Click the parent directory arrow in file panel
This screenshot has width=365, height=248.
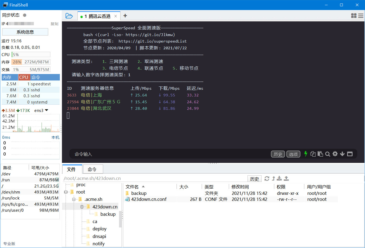273,178
